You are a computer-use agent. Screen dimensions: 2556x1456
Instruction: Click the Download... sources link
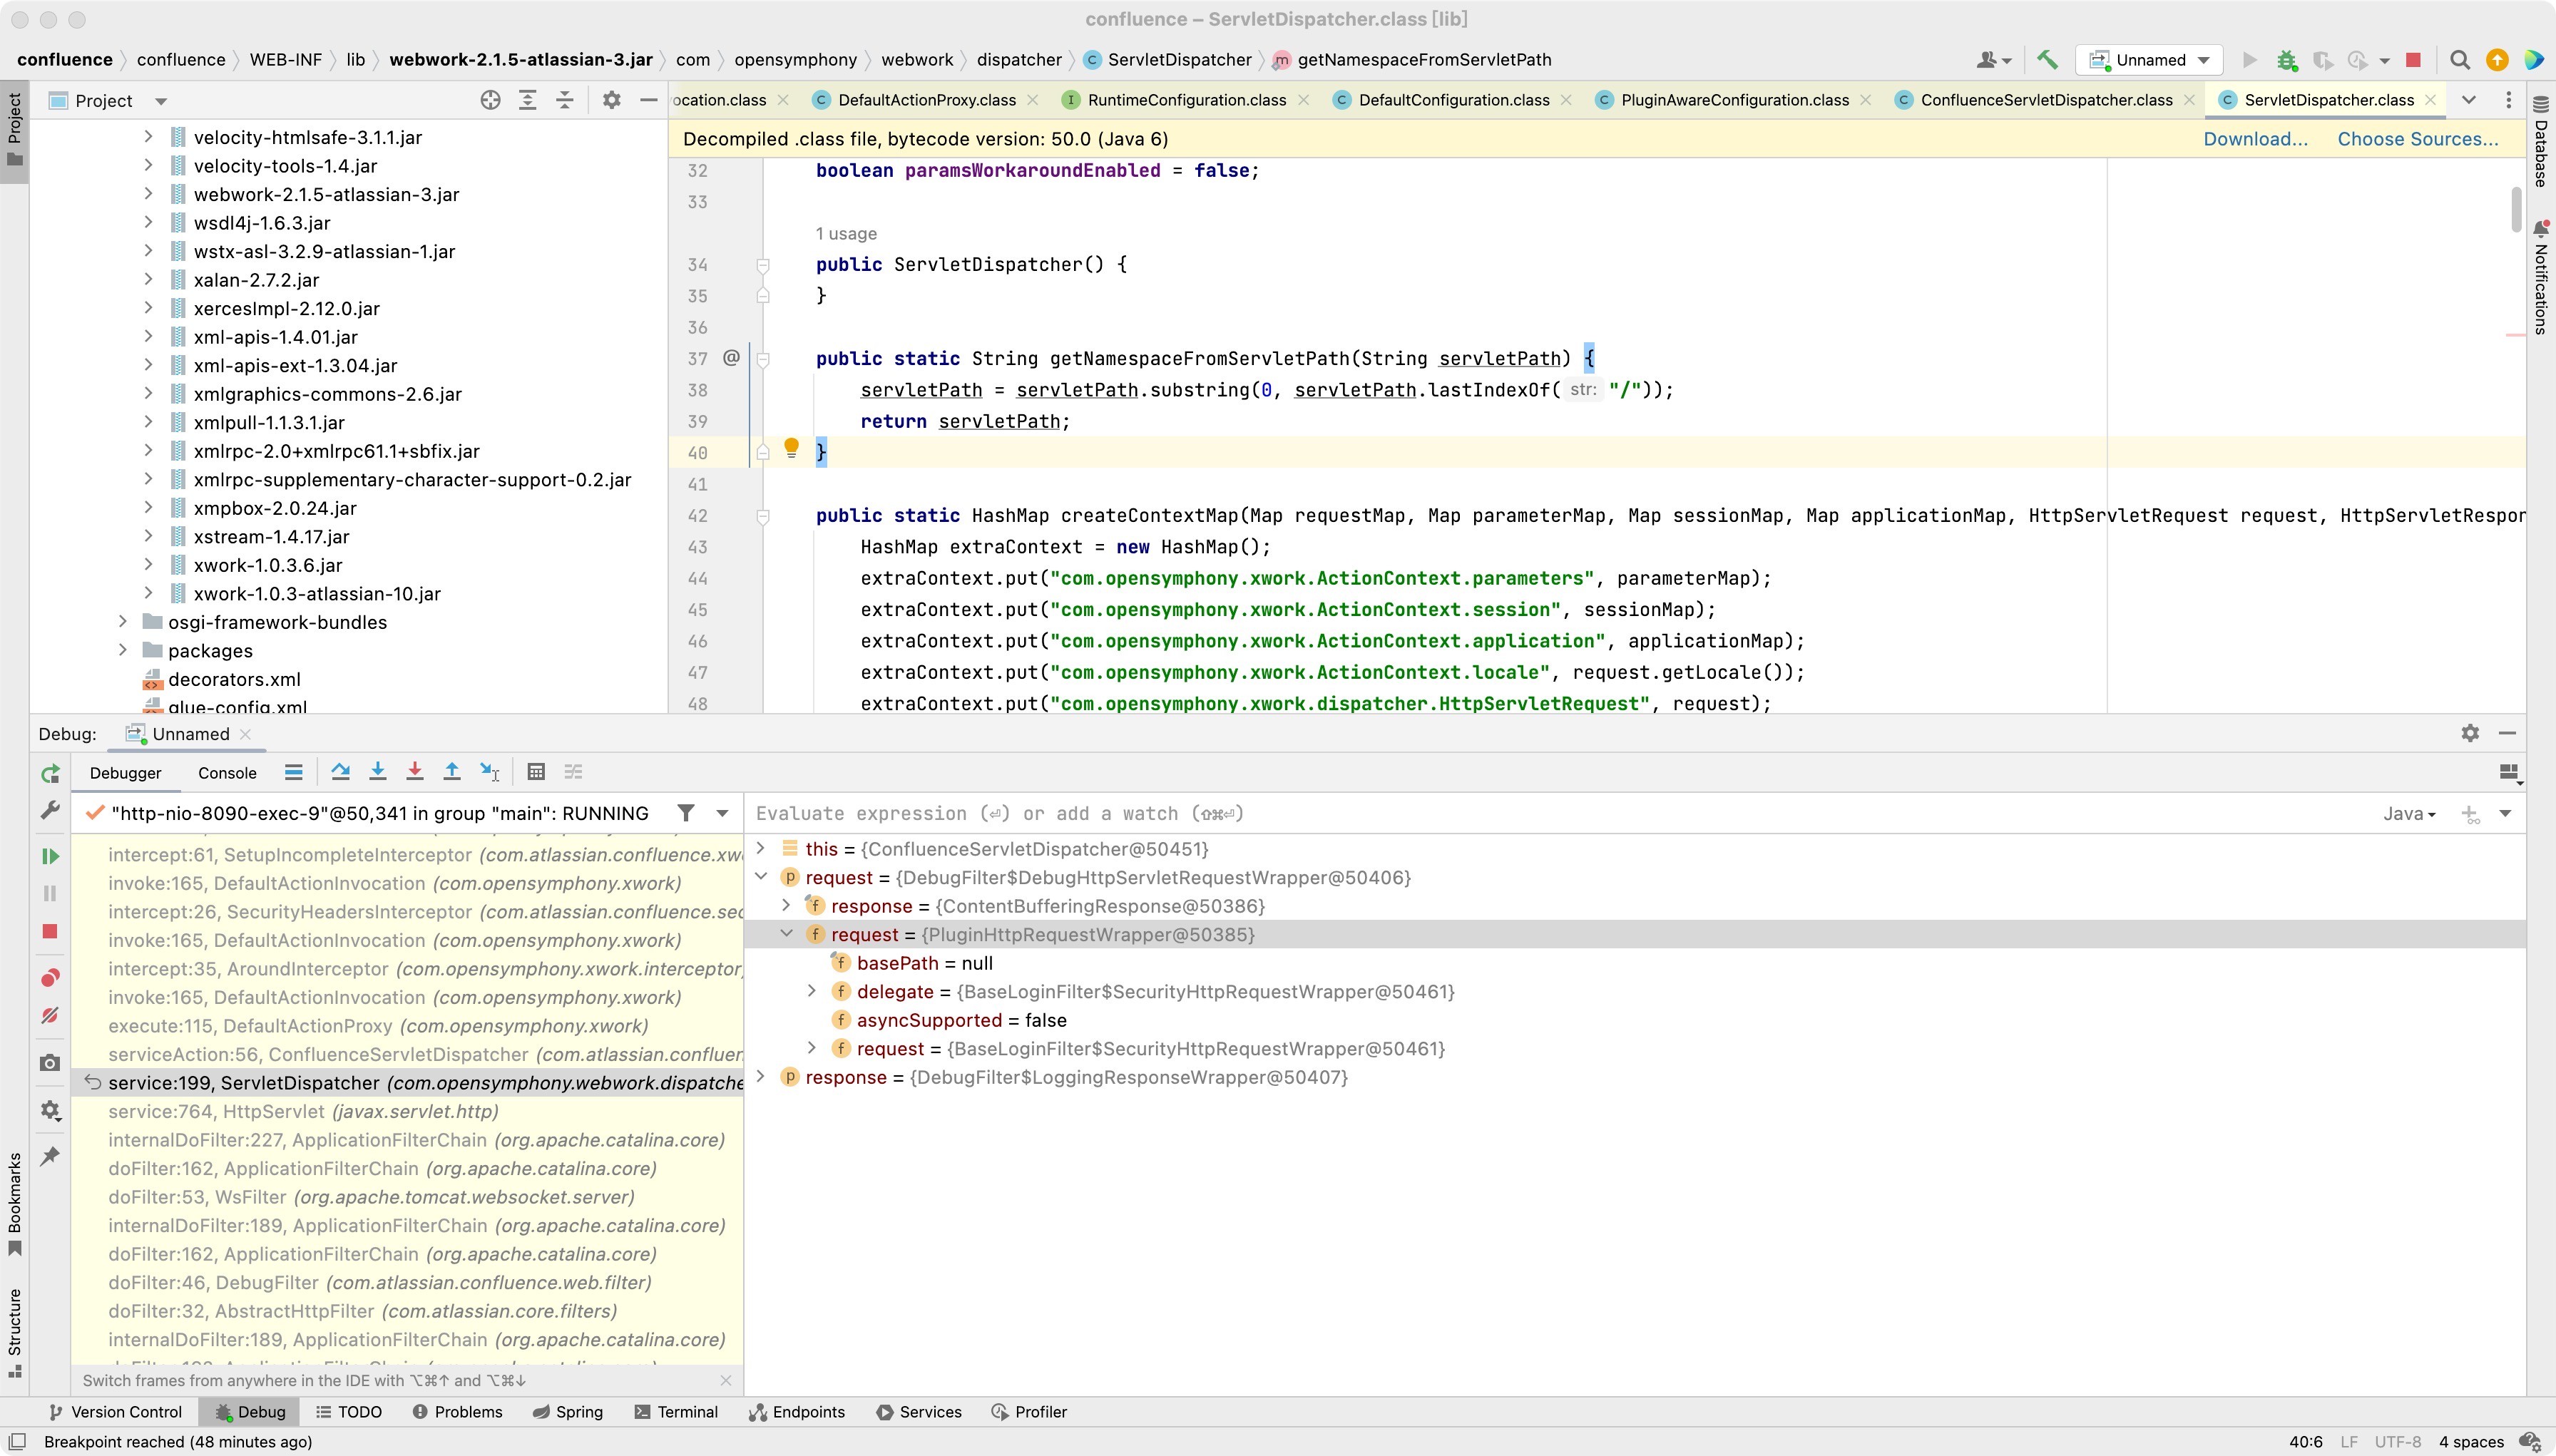(2255, 139)
